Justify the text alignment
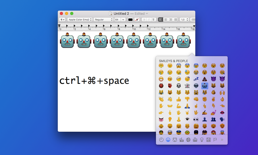This screenshot has width=258, height=155. click(x=176, y=20)
